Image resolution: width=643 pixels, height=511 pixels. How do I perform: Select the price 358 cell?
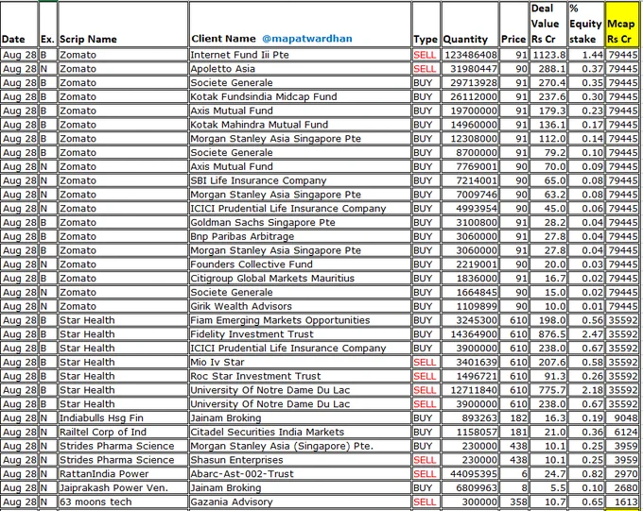[513, 502]
